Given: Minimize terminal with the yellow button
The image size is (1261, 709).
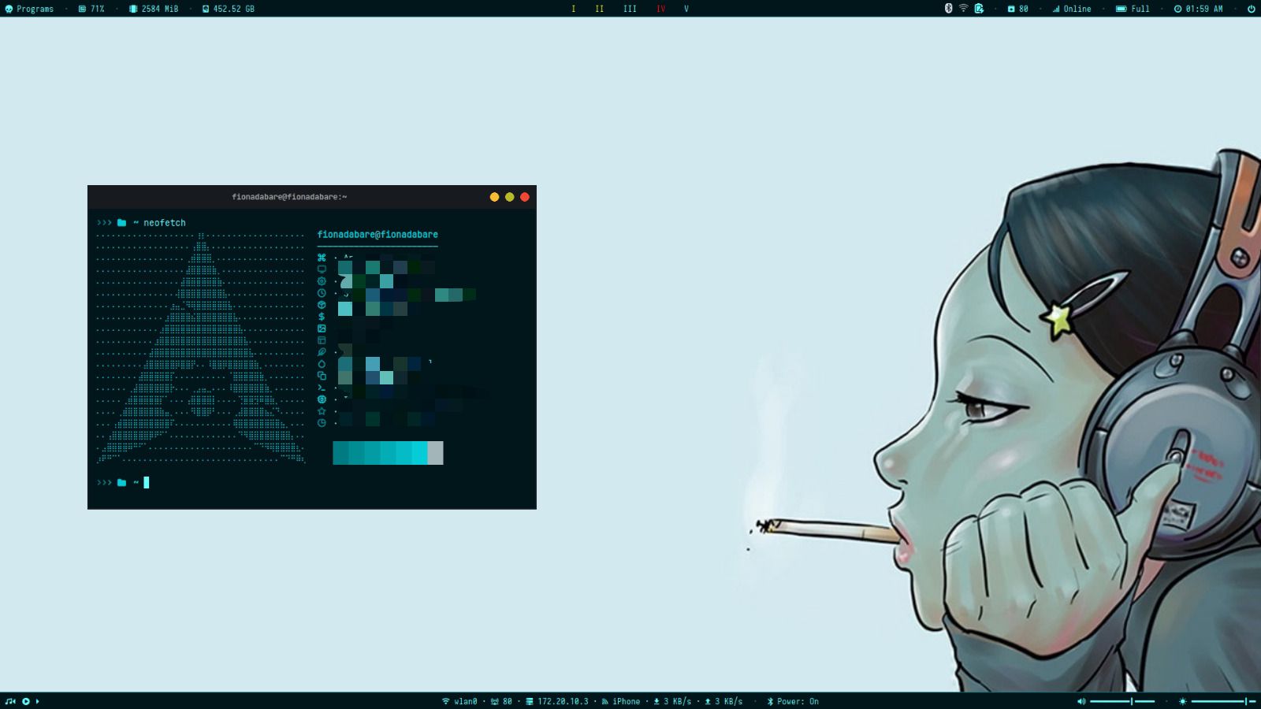Looking at the screenshot, I should click(494, 197).
